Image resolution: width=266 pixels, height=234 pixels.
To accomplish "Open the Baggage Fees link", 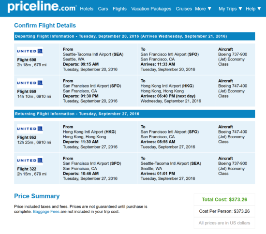I will [46, 212].
